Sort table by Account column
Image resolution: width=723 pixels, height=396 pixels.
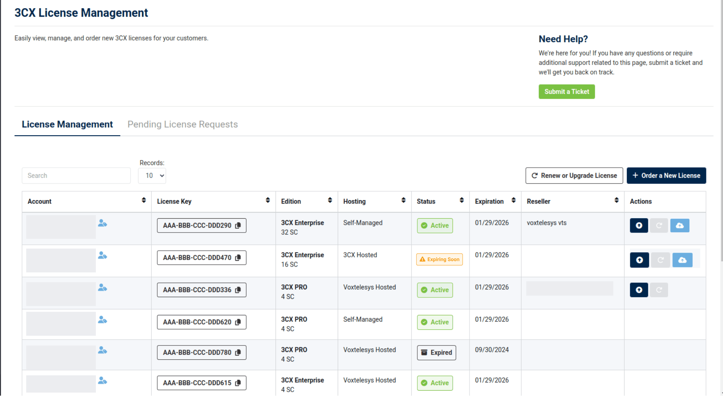tap(144, 200)
